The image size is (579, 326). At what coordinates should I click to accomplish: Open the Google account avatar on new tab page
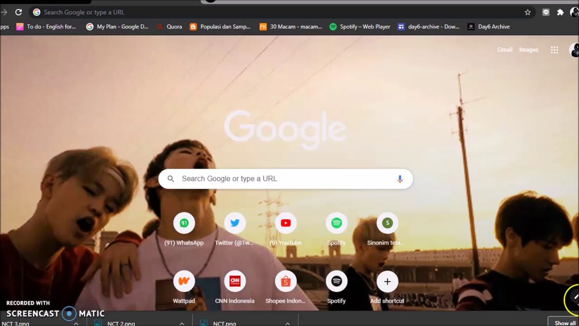(574, 50)
